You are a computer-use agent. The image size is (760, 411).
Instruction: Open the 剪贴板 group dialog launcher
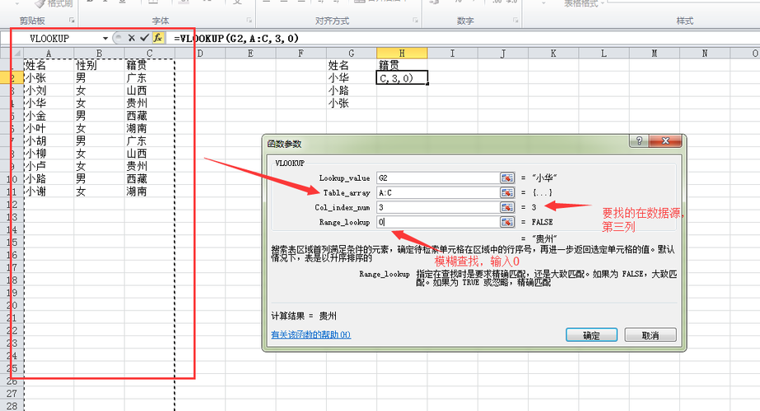point(72,21)
